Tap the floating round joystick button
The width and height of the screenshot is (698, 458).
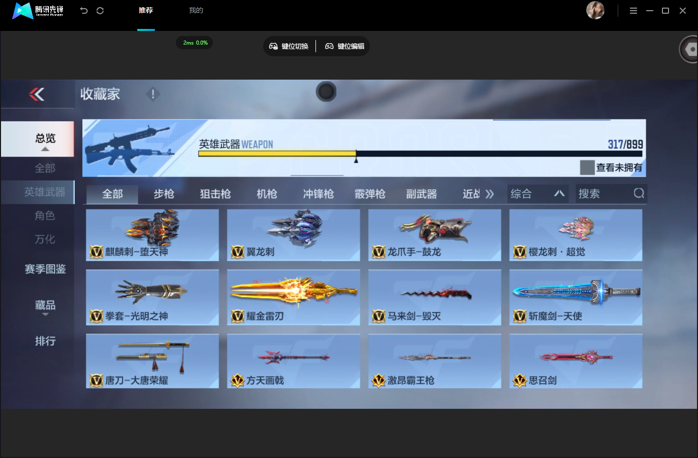pyautogui.click(x=326, y=92)
